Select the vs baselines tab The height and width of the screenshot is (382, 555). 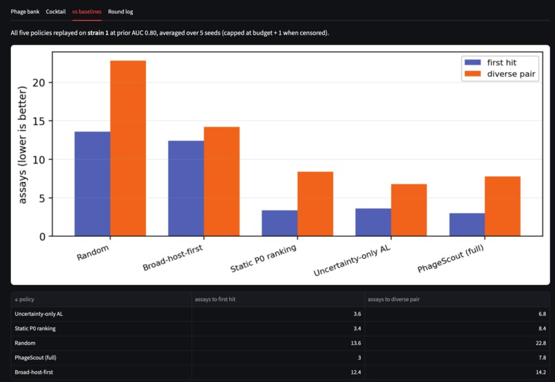[x=87, y=12]
